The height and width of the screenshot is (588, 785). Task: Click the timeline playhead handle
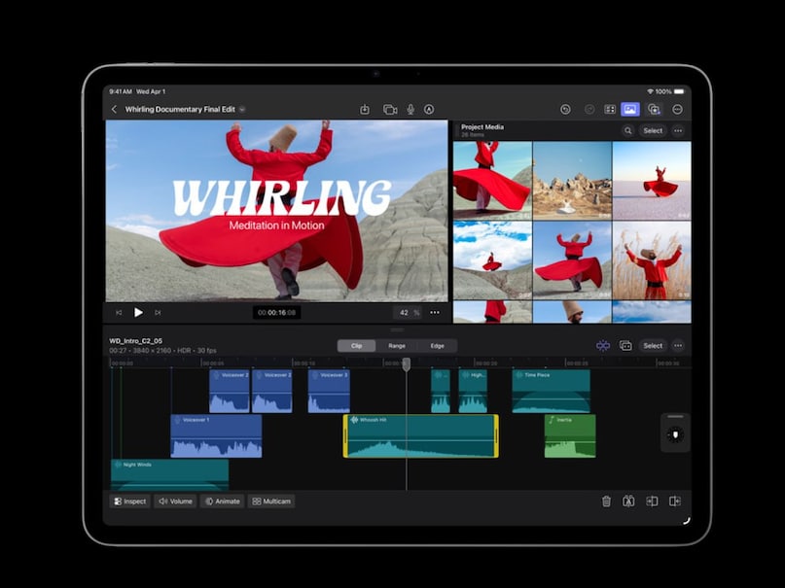coord(407,363)
